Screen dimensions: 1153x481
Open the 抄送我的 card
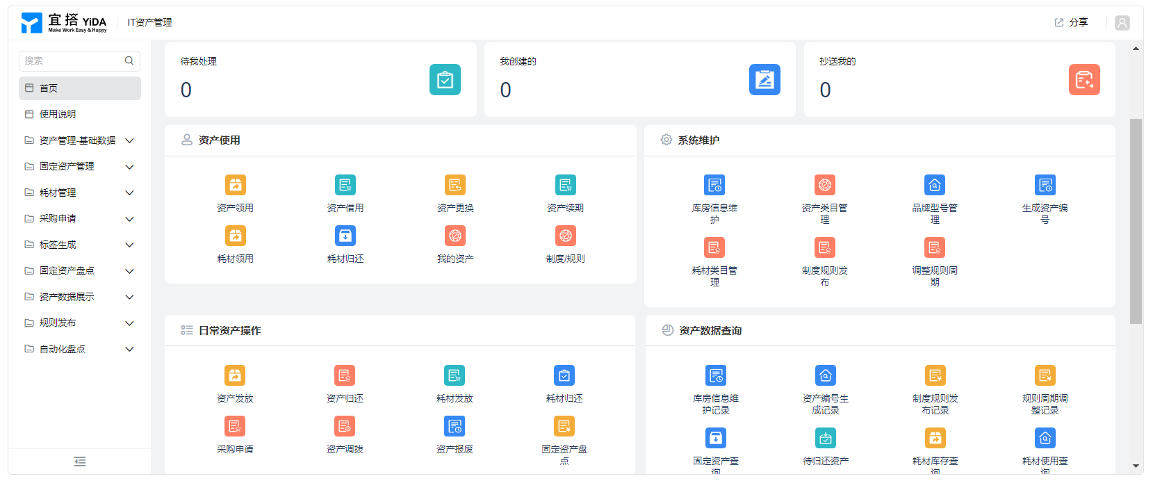(x=960, y=79)
